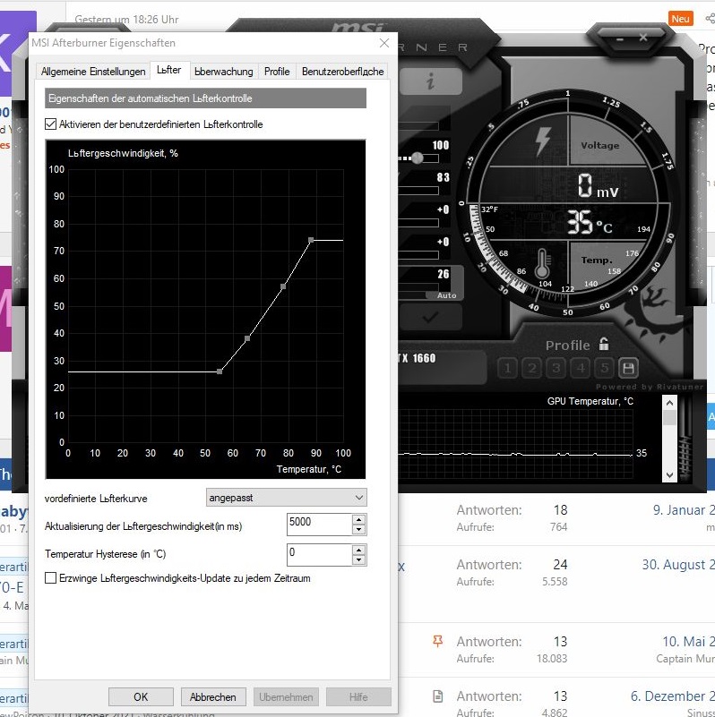Open the 9. Januar date link

pos(684,510)
